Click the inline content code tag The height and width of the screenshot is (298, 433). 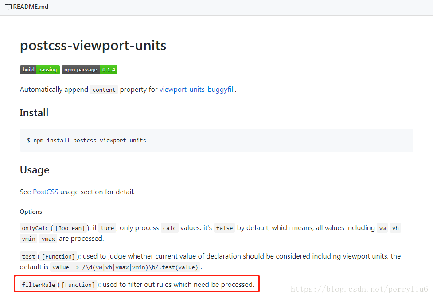[x=104, y=90]
